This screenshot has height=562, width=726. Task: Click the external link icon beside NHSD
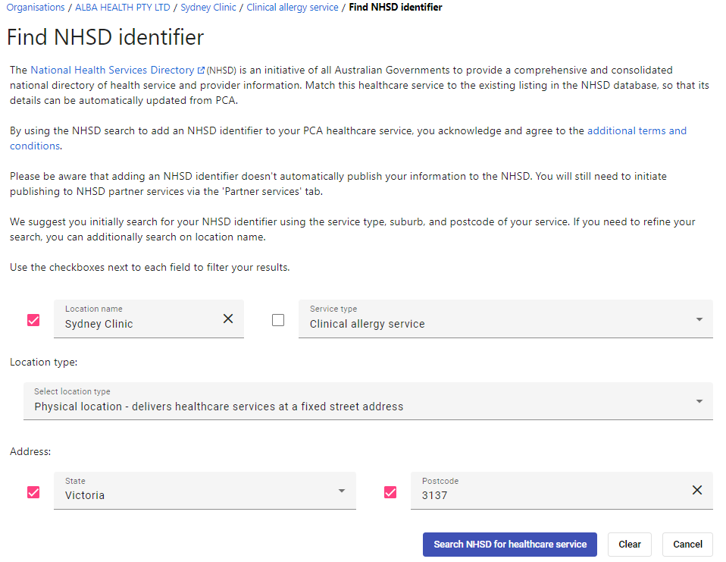(x=201, y=71)
